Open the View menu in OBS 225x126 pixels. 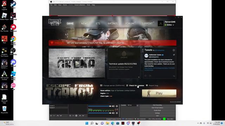(60, 5)
